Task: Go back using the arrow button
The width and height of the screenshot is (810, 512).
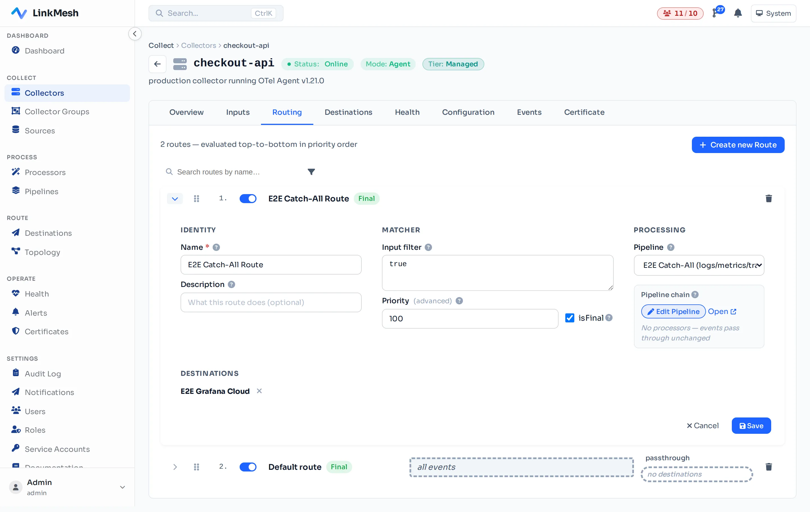Action: point(157,64)
